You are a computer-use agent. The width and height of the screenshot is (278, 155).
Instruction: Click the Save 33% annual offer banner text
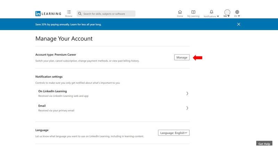point(68,25)
